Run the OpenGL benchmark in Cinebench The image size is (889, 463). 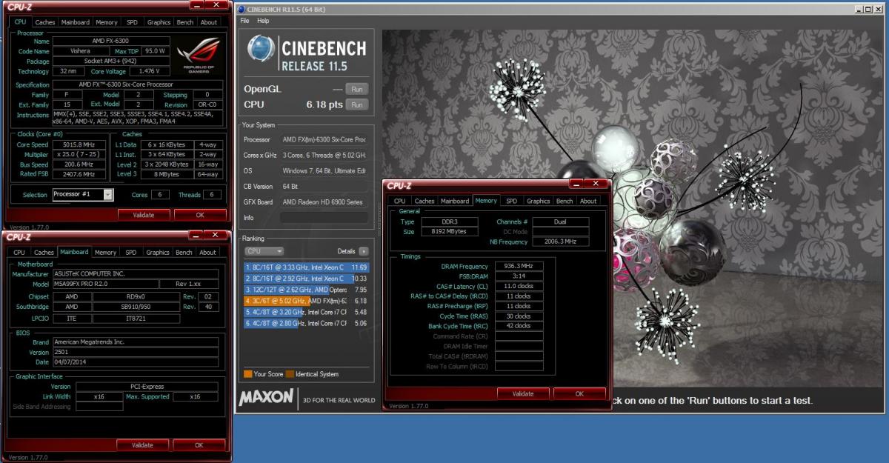coord(357,89)
